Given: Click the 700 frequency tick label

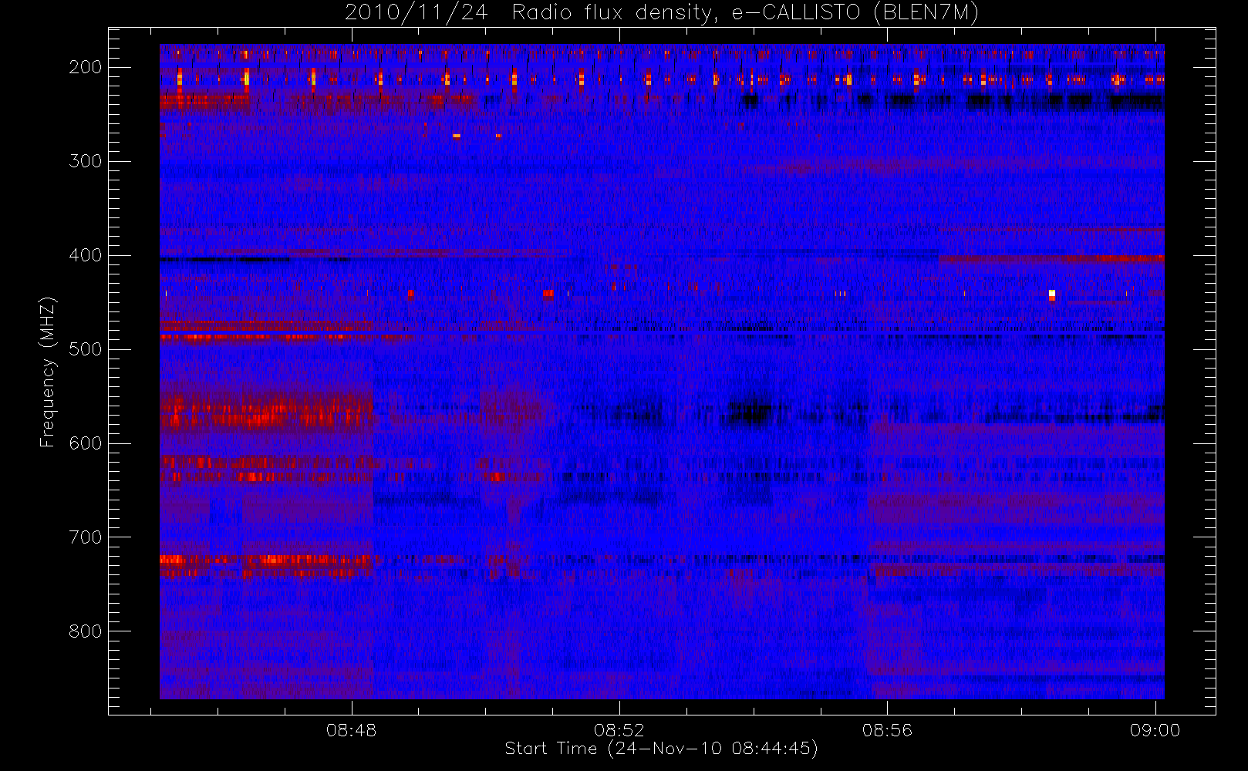Looking at the screenshot, I should click(x=86, y=537).
